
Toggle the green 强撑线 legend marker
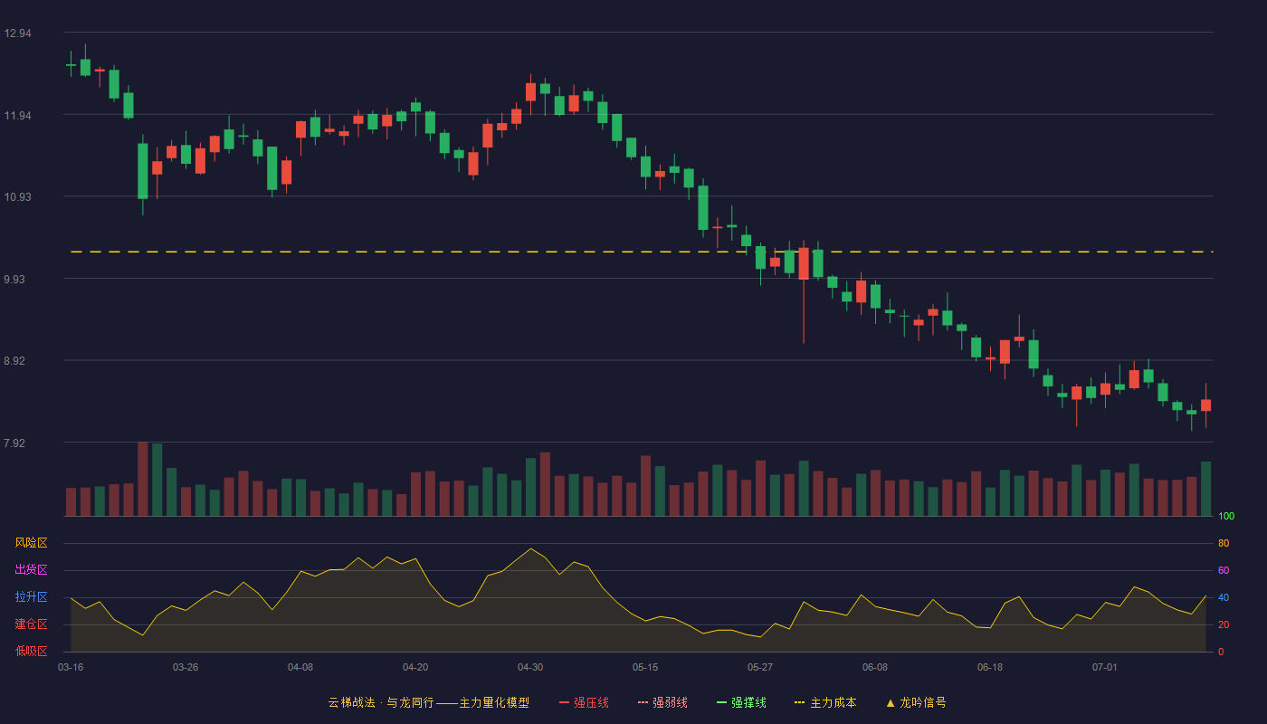(x=721, y=702)
